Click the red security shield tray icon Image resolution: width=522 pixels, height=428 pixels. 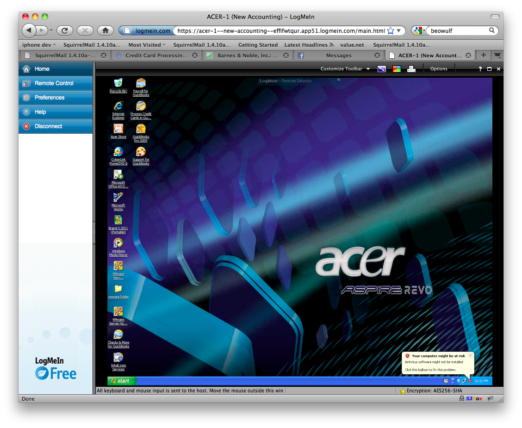pos(470,381)
